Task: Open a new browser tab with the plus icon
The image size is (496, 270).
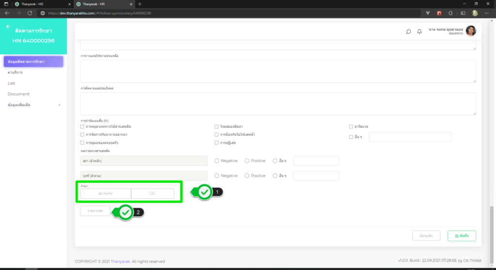Action: tap(140, 4)
